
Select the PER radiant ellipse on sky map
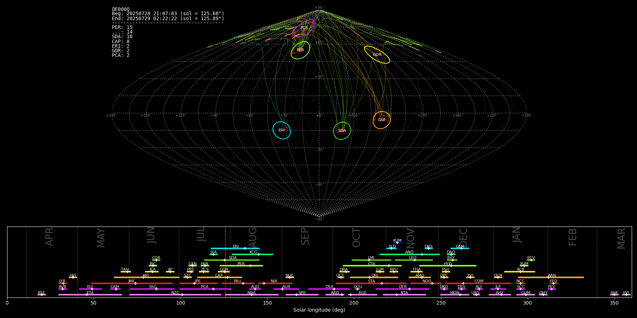pos(300,50)
